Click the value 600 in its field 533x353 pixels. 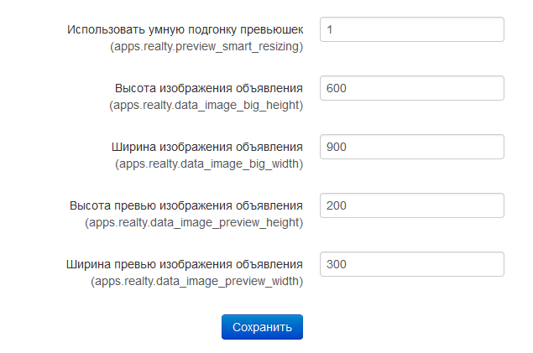click(x=337, y=88)
